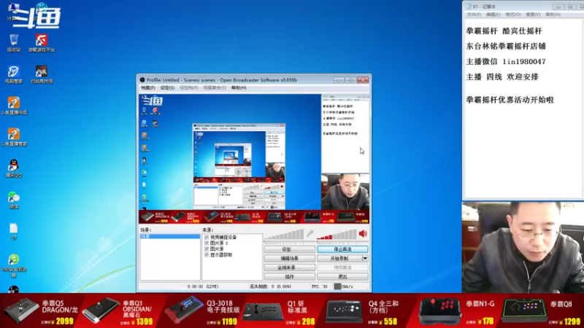Click the 拳霸Q5 DRAGON joystick banner item

tap(41, 311)
